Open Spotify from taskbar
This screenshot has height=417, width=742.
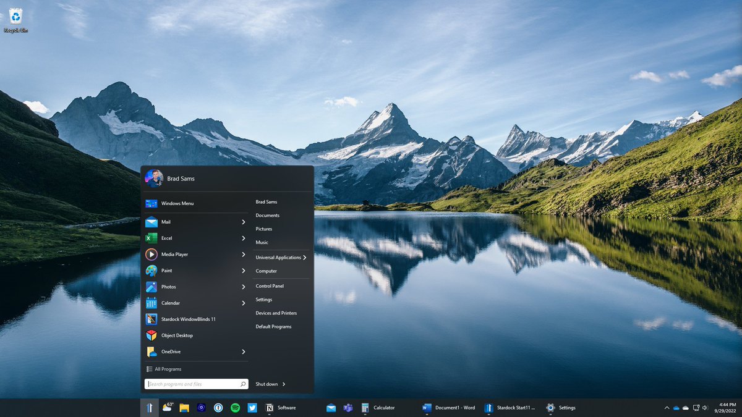(x=236, y=408)
